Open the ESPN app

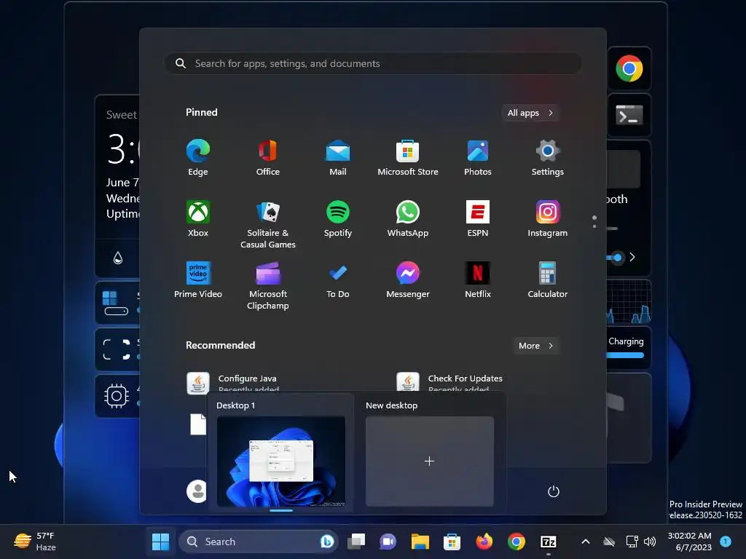pyautogui.click(x=478, y=219)
